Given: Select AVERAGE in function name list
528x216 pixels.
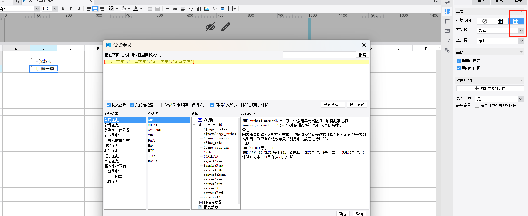Looking at the screenshot, I should pyautogui.click(x=154, y=130).
